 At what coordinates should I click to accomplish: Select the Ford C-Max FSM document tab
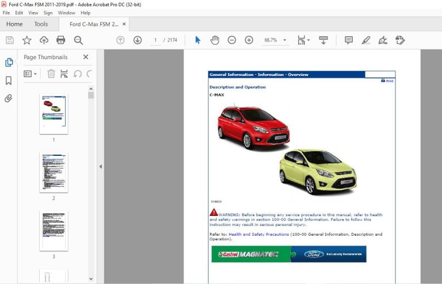click(x=94, y=24)
